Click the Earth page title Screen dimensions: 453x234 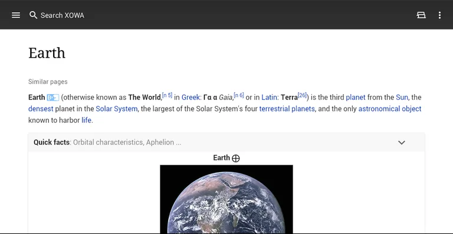click(47, 53)
